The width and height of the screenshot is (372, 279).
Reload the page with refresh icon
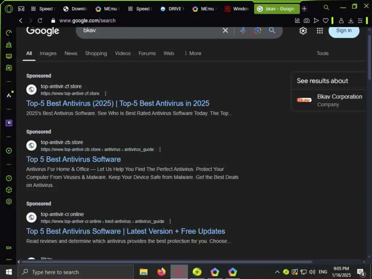pos(40,21)
